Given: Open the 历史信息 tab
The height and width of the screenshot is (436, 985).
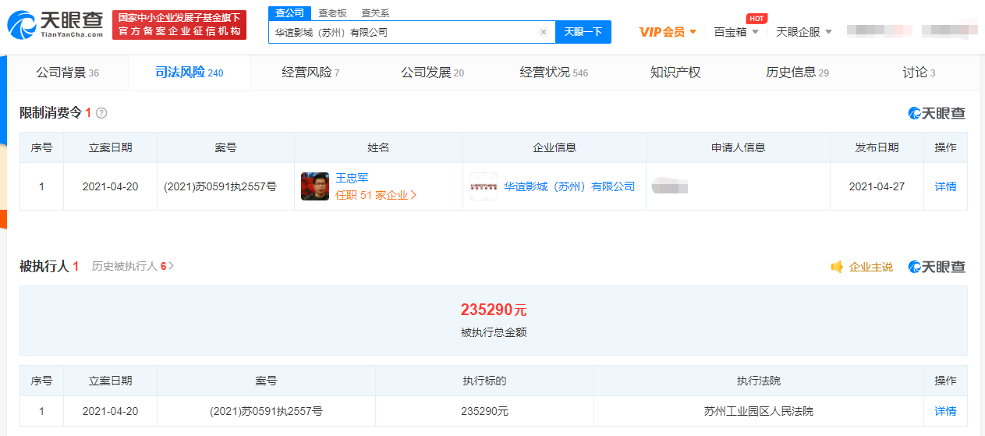Looking at the screenshot, I should coord(797,73).
